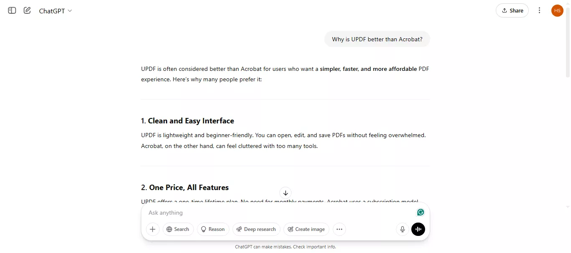Viewport: 571px width, 253px height.
Task: Open the three-dot conversation options menu
Action: tap(540, 10)
